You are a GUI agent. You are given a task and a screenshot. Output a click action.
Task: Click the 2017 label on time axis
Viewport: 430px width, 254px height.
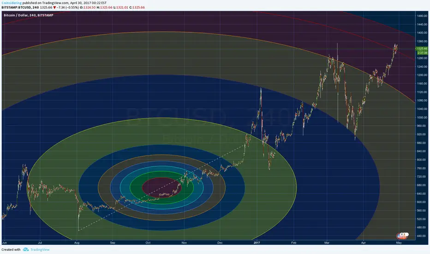click(257, 243)
